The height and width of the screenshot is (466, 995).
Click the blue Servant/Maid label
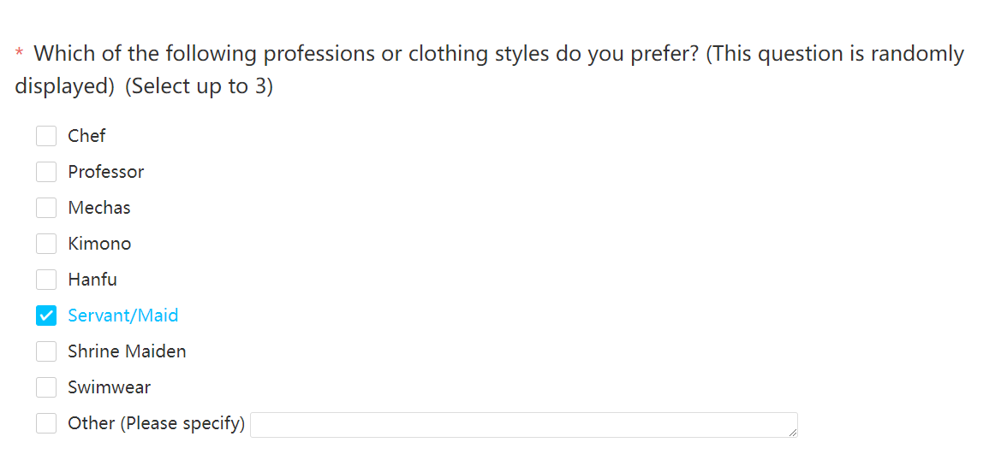(123, 316)
